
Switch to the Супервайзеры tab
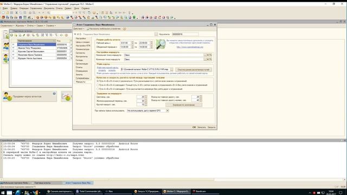click(x=82, y=78)
